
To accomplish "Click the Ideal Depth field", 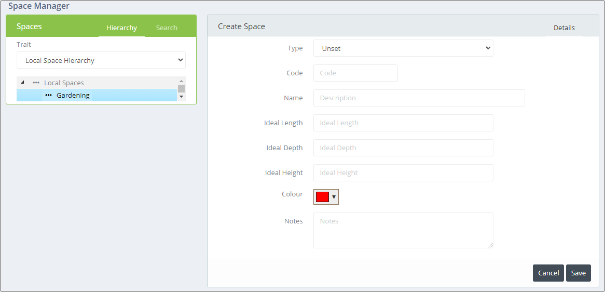I will tap(403, 148).
